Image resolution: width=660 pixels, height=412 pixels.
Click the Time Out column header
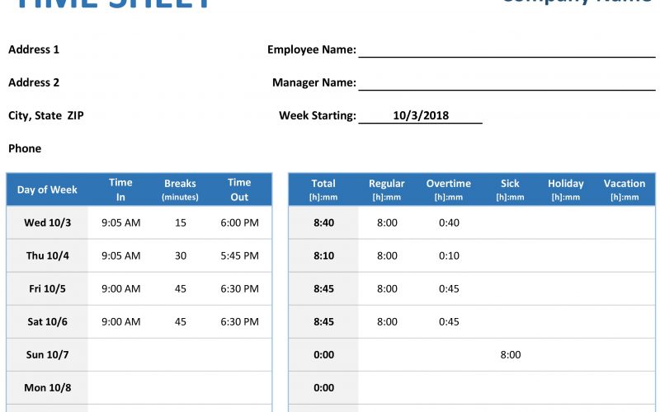pos(239,190)
